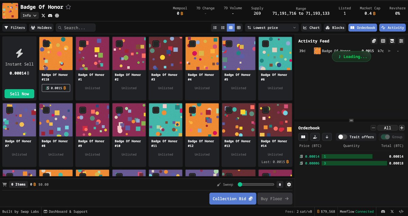Screen dimensions: 408x216
Task: Click the Sell Now button
Action: (19, 94)
